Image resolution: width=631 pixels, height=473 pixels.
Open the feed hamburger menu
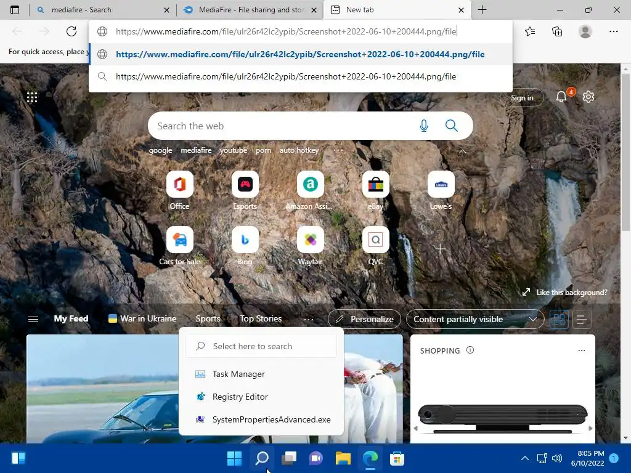coord(33,319)
